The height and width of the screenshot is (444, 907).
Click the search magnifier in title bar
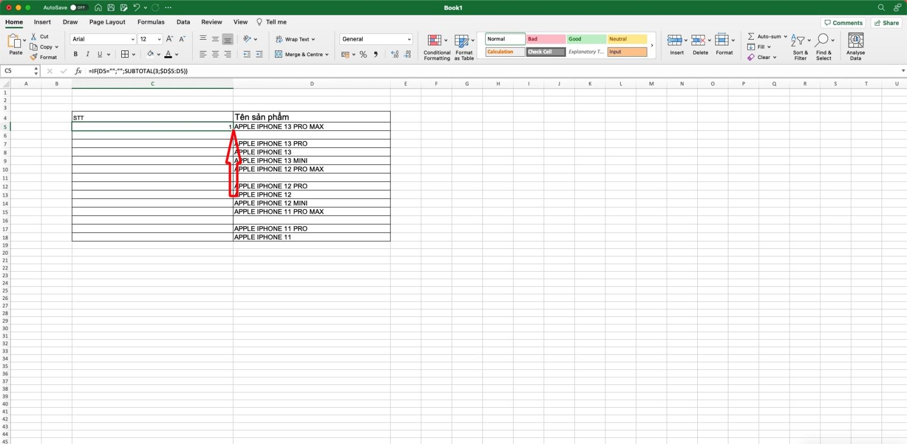click(x=881, y=7)
